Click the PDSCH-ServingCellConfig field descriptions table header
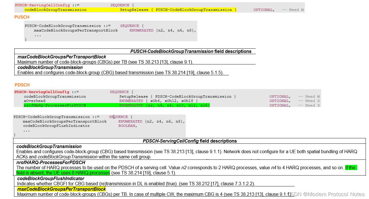Viewport: 369px width, 199px height. (x=190, y=141)
